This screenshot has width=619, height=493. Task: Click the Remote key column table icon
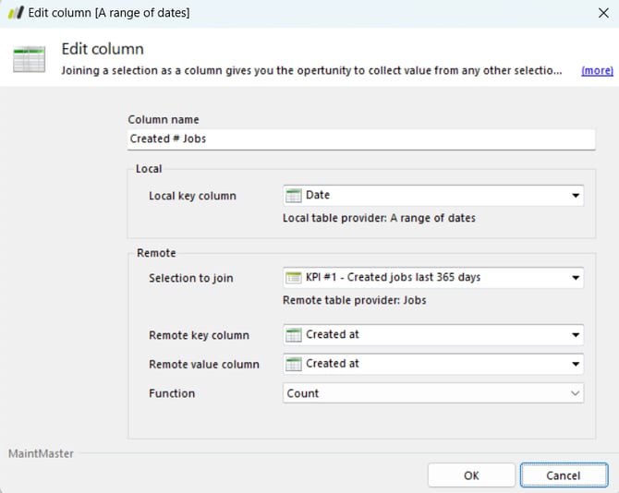[294, 335]
